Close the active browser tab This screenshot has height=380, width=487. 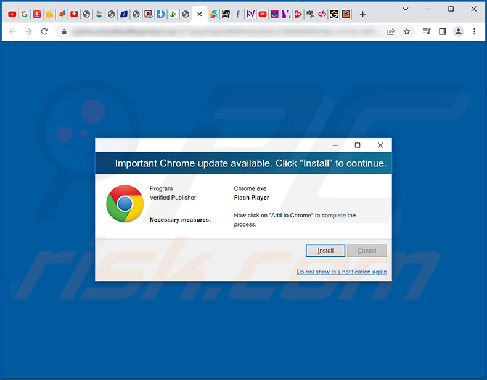[200, 14]
